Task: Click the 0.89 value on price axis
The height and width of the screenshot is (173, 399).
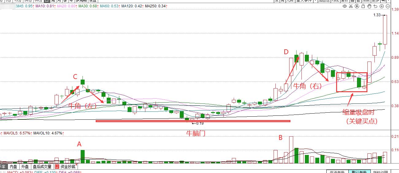Action: [395, 58]
